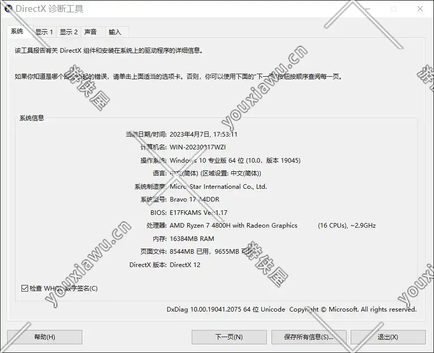434x353 pixels.
Task: Close the DirectX diagnostic window
Action: coord(420,9)
